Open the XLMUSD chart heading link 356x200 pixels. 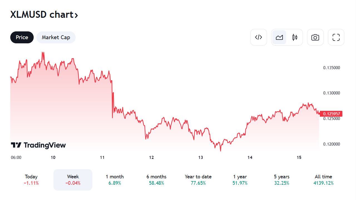point(42,14)
